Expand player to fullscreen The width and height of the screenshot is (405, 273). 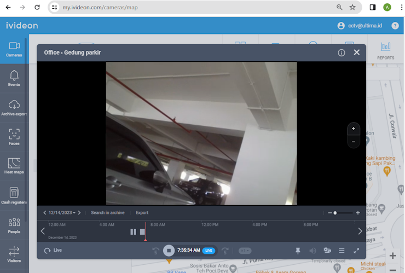click(x=356, y=251)
